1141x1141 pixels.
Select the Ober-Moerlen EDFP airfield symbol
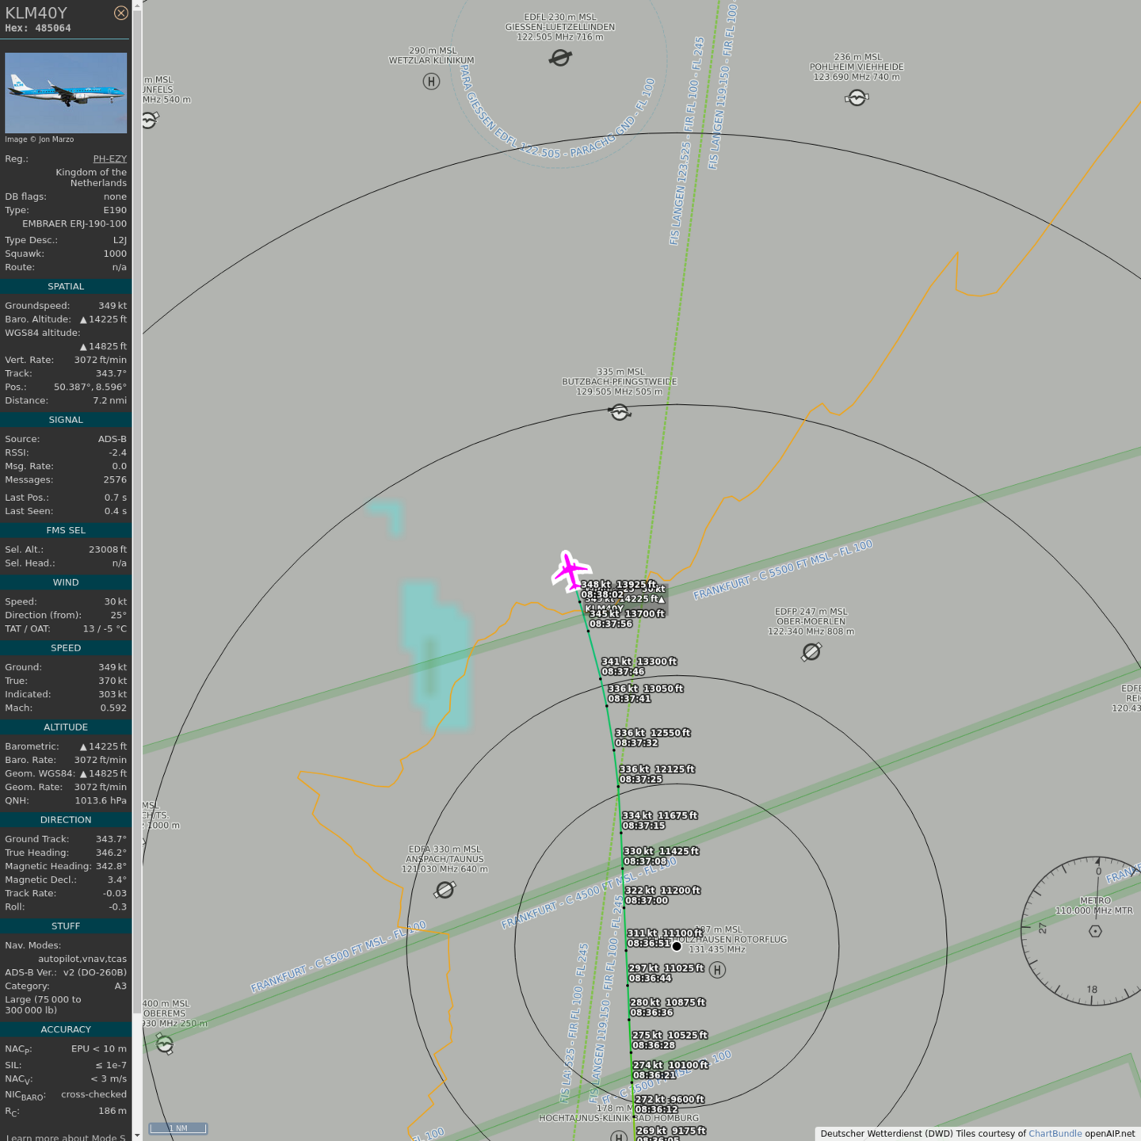(x=811, y=651)
